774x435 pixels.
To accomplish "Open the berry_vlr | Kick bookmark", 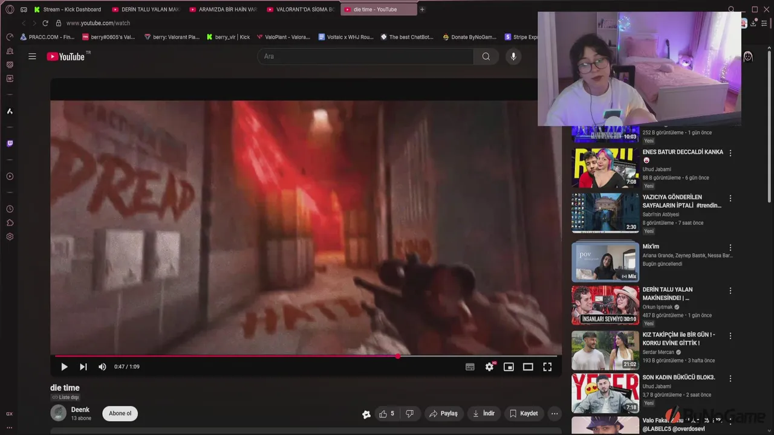I will click(x=228, y=37).
